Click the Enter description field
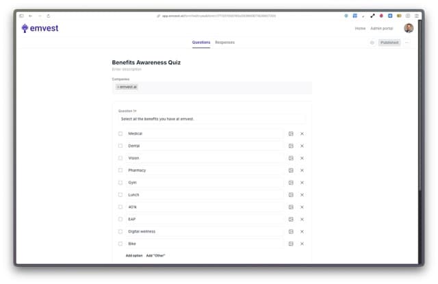The width and height of the screenshot is (438, 284). coord(127,69)
